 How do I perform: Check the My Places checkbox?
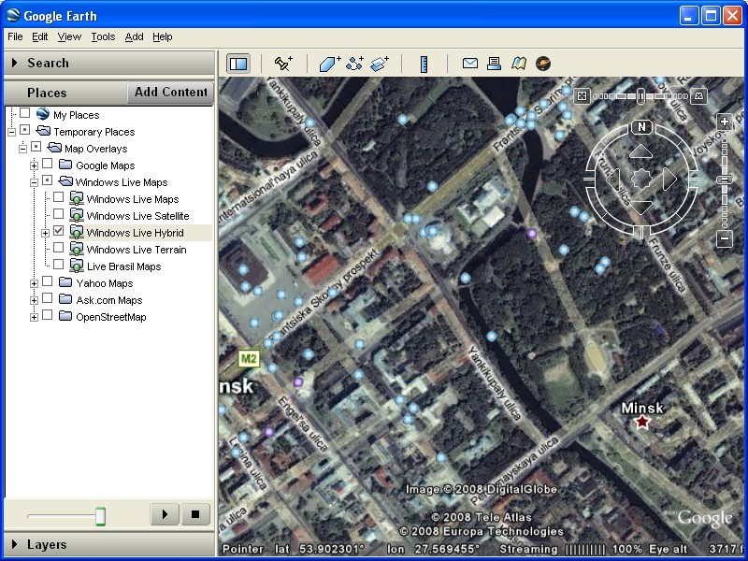tap(23, 114)
